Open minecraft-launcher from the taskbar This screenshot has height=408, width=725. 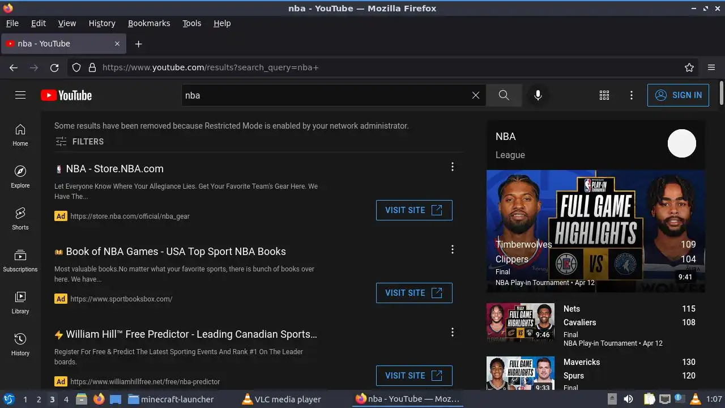click(x=171, y=399)
